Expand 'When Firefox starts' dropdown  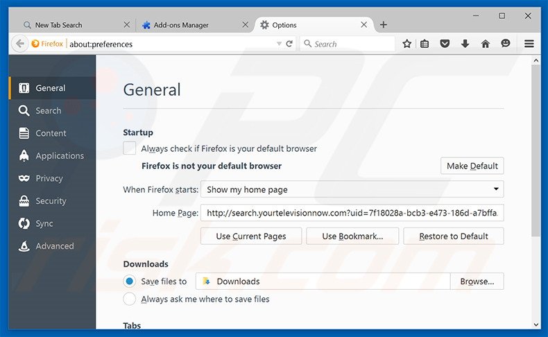(353, 189)
